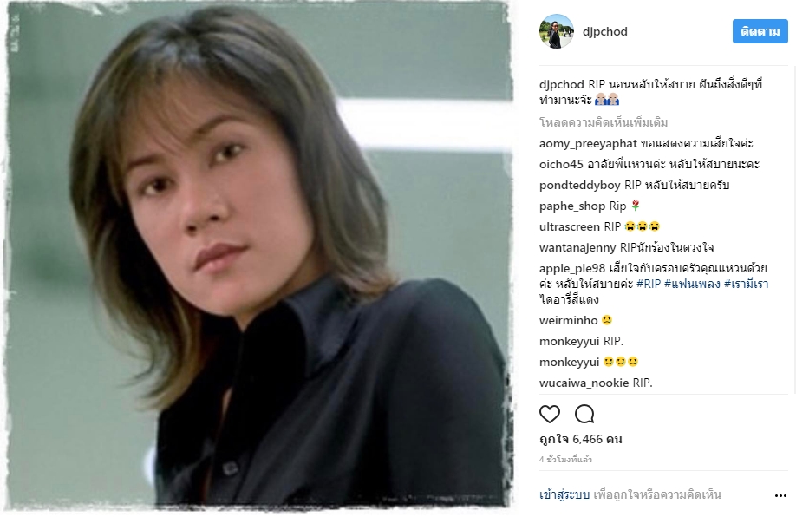Image resolution: width=796 pixels, height=517 pixels.
Task: Visit commenter oicho45's profile
Action: tap(561, 165)
